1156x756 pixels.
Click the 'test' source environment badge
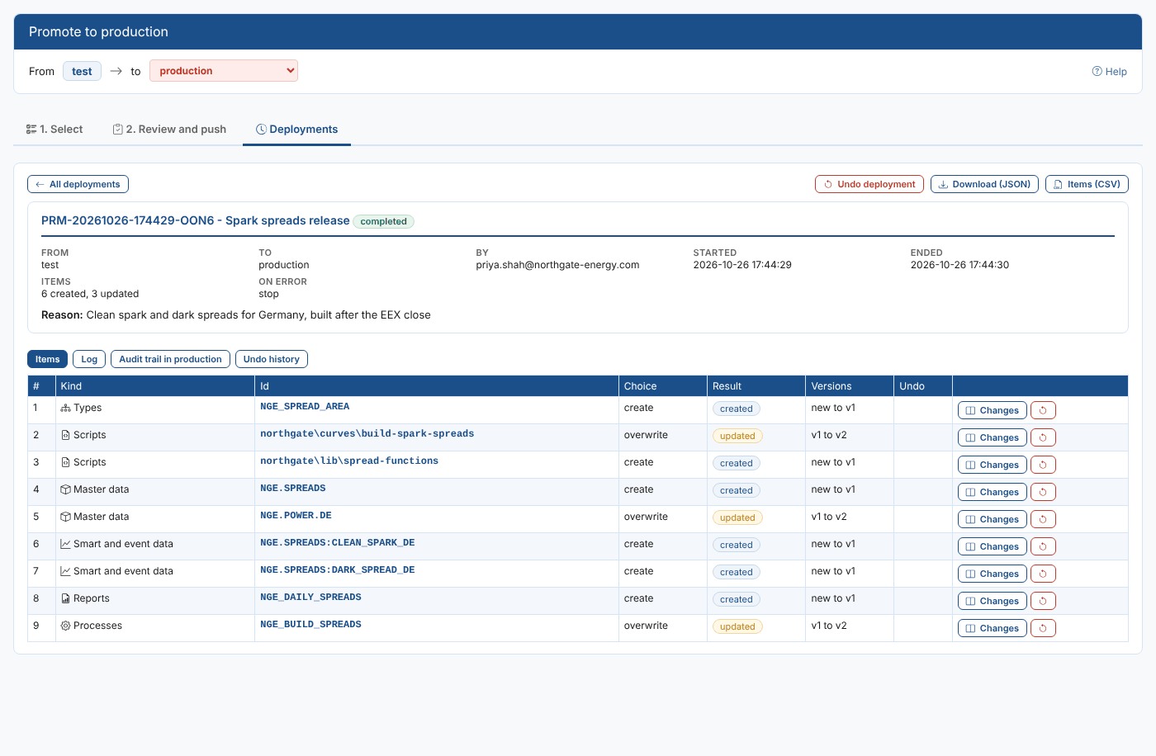coord(82,71)
